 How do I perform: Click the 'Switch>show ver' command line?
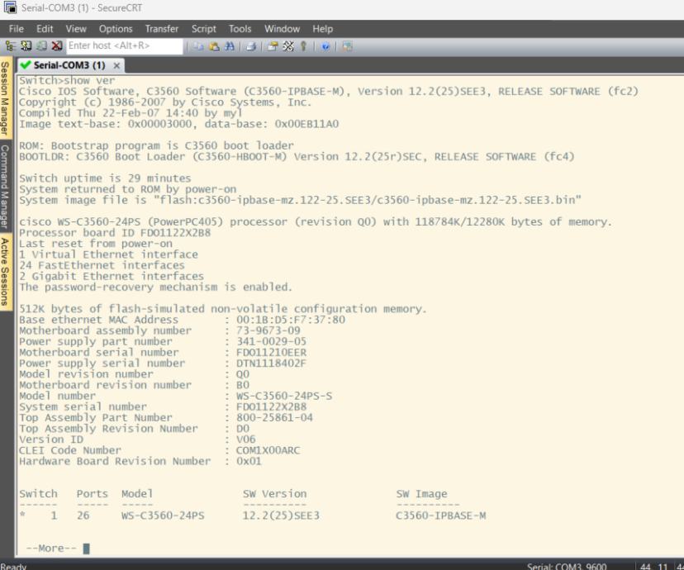pyautogui.click(x=67, y=80)
